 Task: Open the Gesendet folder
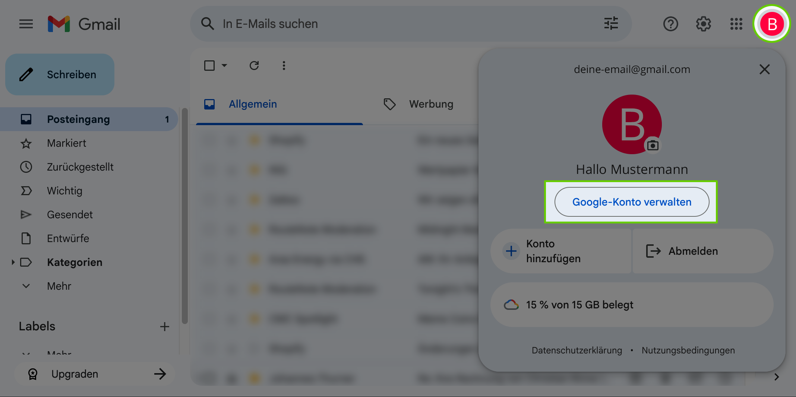(89, 215)
